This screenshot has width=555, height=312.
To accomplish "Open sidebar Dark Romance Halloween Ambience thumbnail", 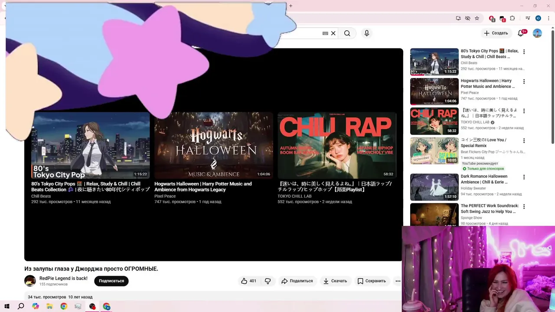I will click(434, 187).
